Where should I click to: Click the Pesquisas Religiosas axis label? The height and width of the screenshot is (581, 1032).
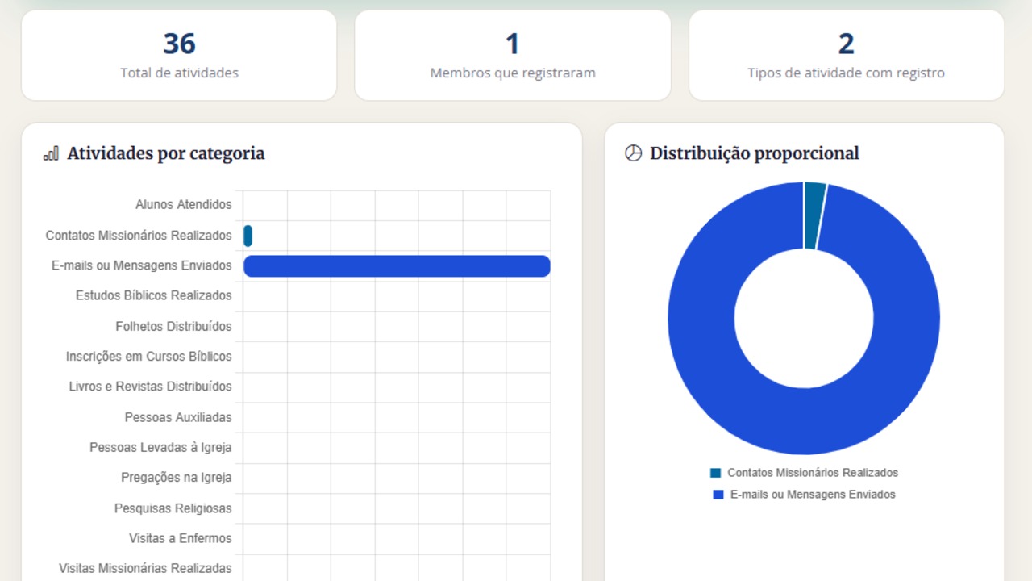pos(173,508)
